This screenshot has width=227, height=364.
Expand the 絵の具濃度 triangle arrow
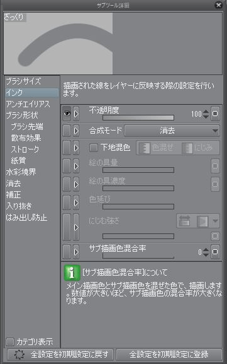[76, 184]
